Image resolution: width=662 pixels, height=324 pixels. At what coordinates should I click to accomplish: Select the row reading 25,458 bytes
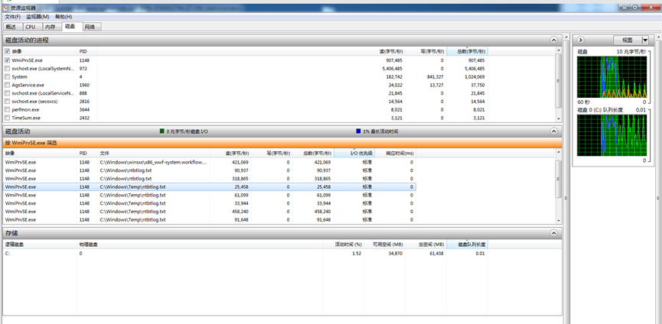[x=210, y=186]
